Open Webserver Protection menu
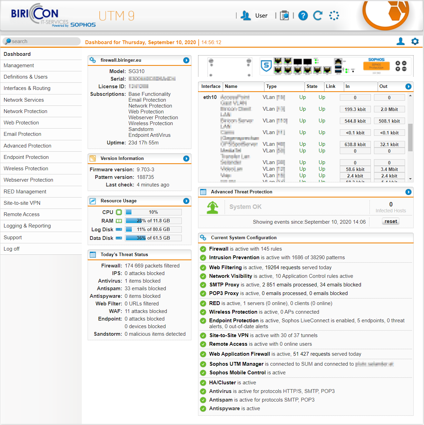 [x=41, y=180]
